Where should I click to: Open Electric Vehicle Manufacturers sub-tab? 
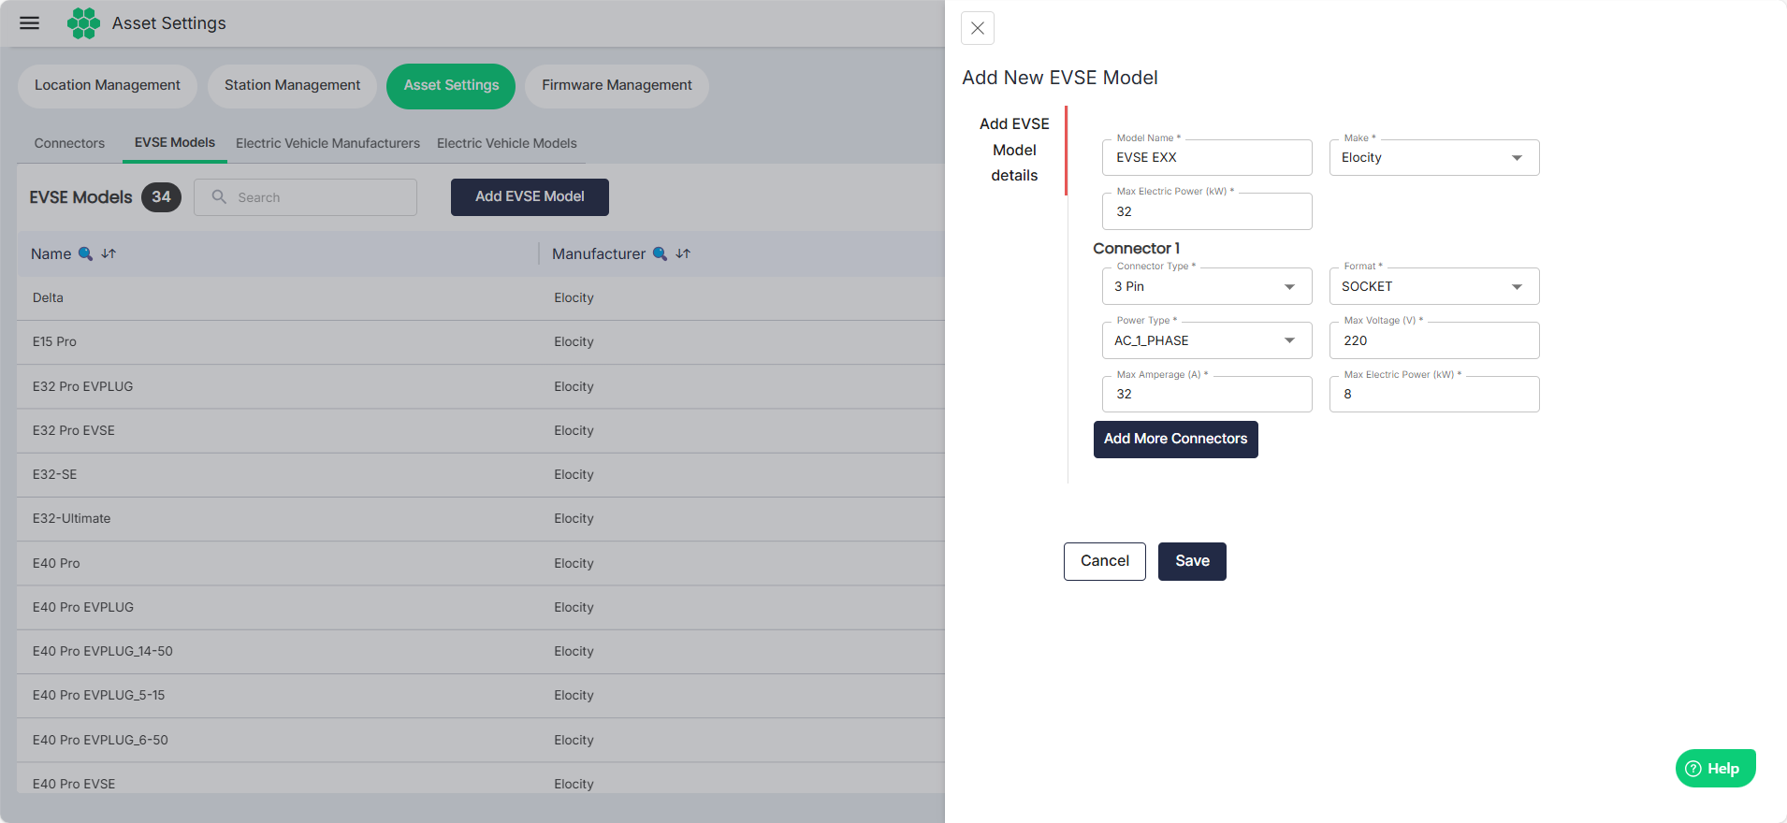(x=327, y=143)
